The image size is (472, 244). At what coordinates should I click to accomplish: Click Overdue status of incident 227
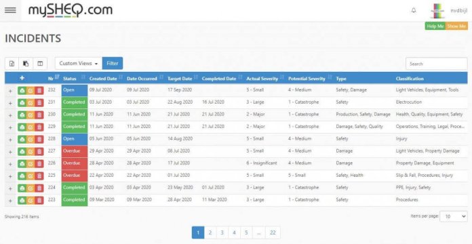75,151
